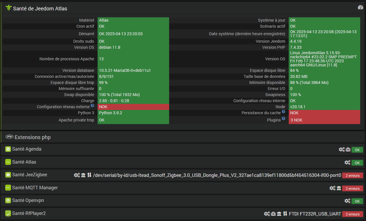This screenshot has width=366, height=221.
Task: Click the medkit icon on Santé Agenda row
Action: pyautogui.click(x=348, y=149)
